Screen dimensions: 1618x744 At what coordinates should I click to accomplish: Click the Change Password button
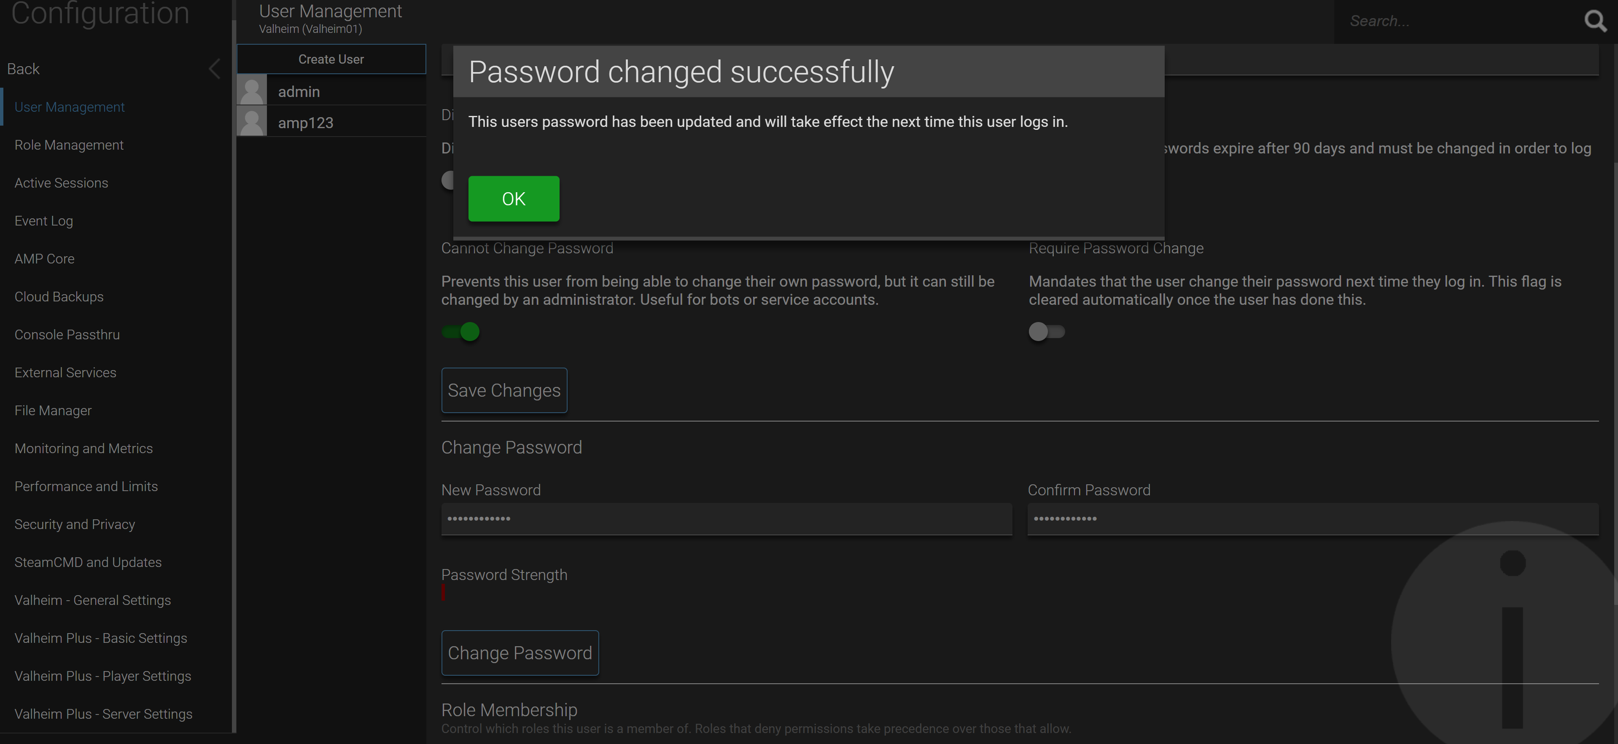pos(520,653)
